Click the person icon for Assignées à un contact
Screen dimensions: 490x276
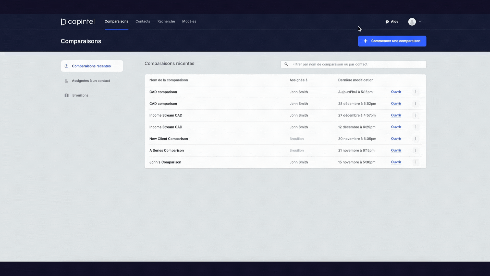(x=66, y=81)
